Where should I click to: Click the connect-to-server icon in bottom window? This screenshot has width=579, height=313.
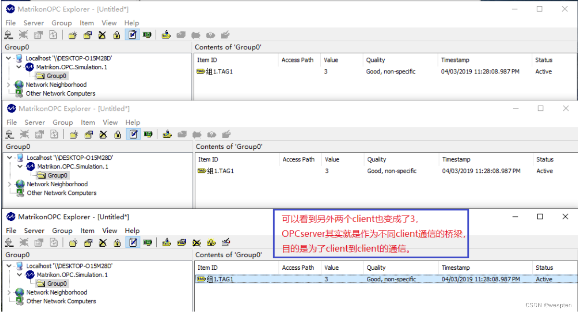coord(9,242)
